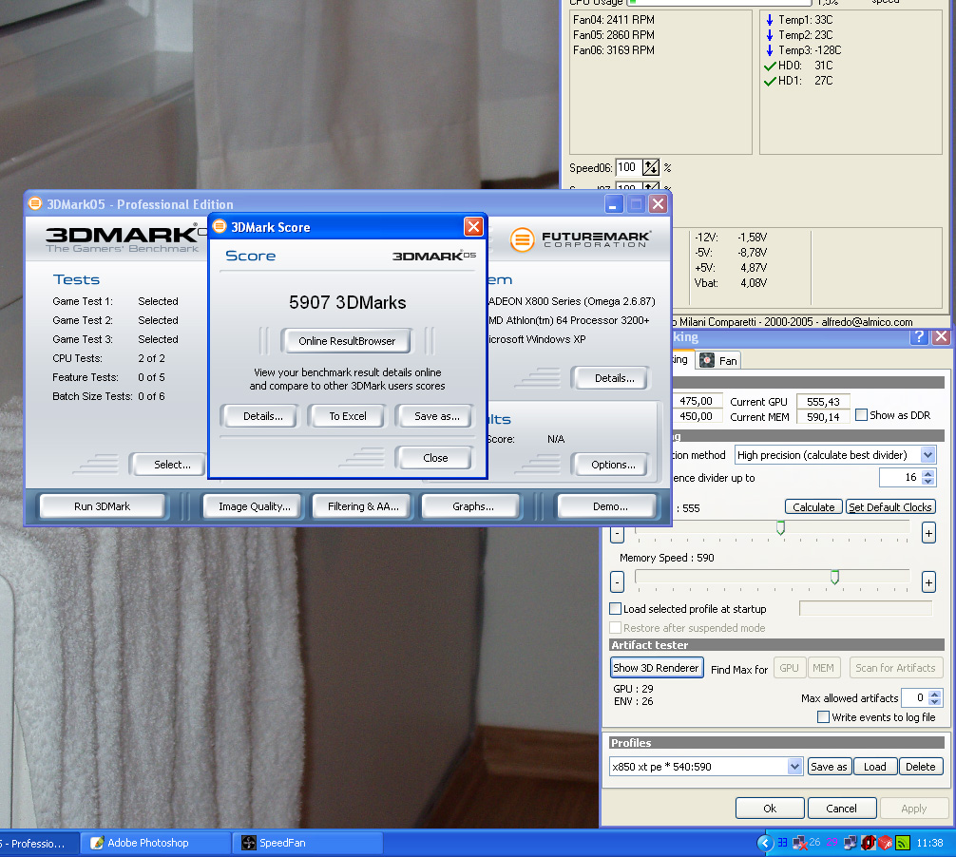Screen dimensions: 956x857
Task: Open the Online ResultBrowser
Action: click(346, 341)
